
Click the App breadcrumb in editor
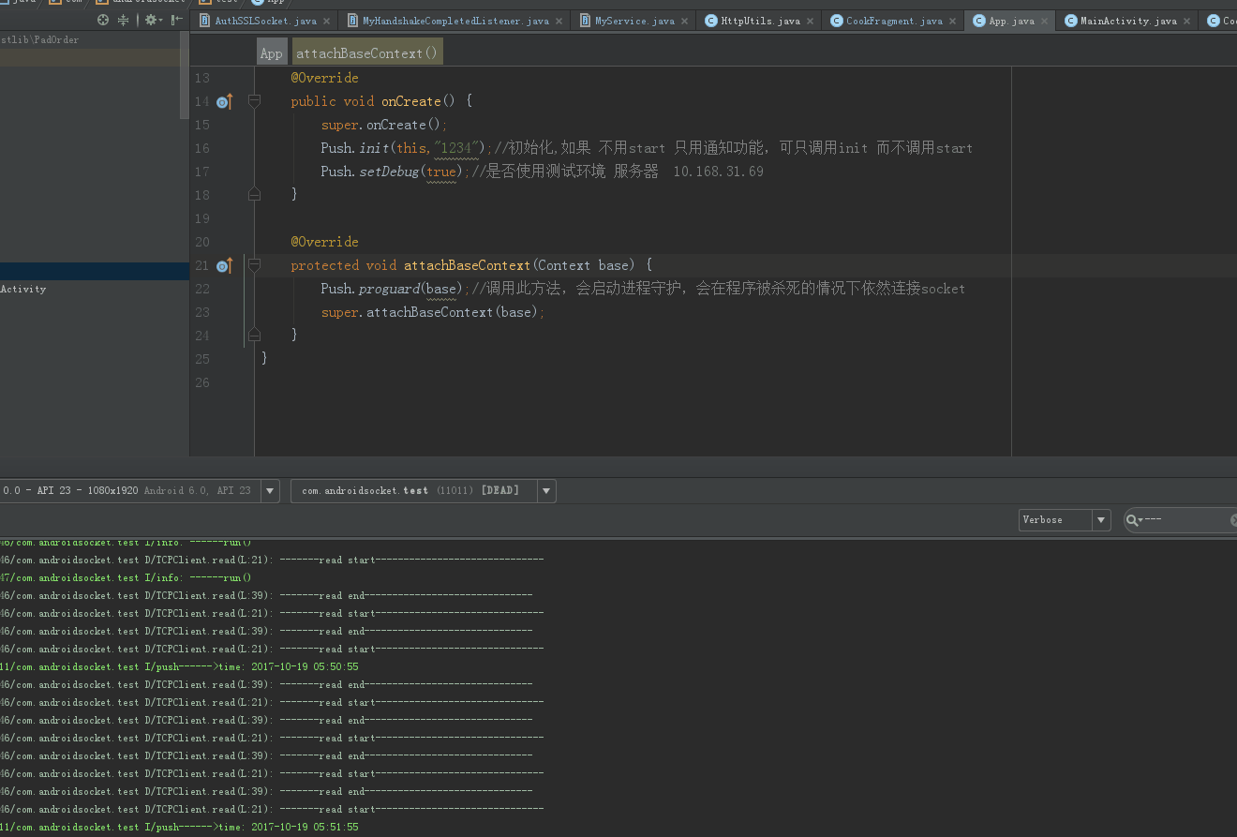click(x=272, y=53)
